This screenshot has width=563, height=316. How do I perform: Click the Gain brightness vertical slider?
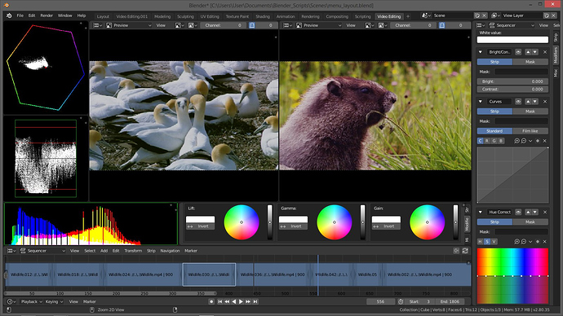click(x=455, y=222)
